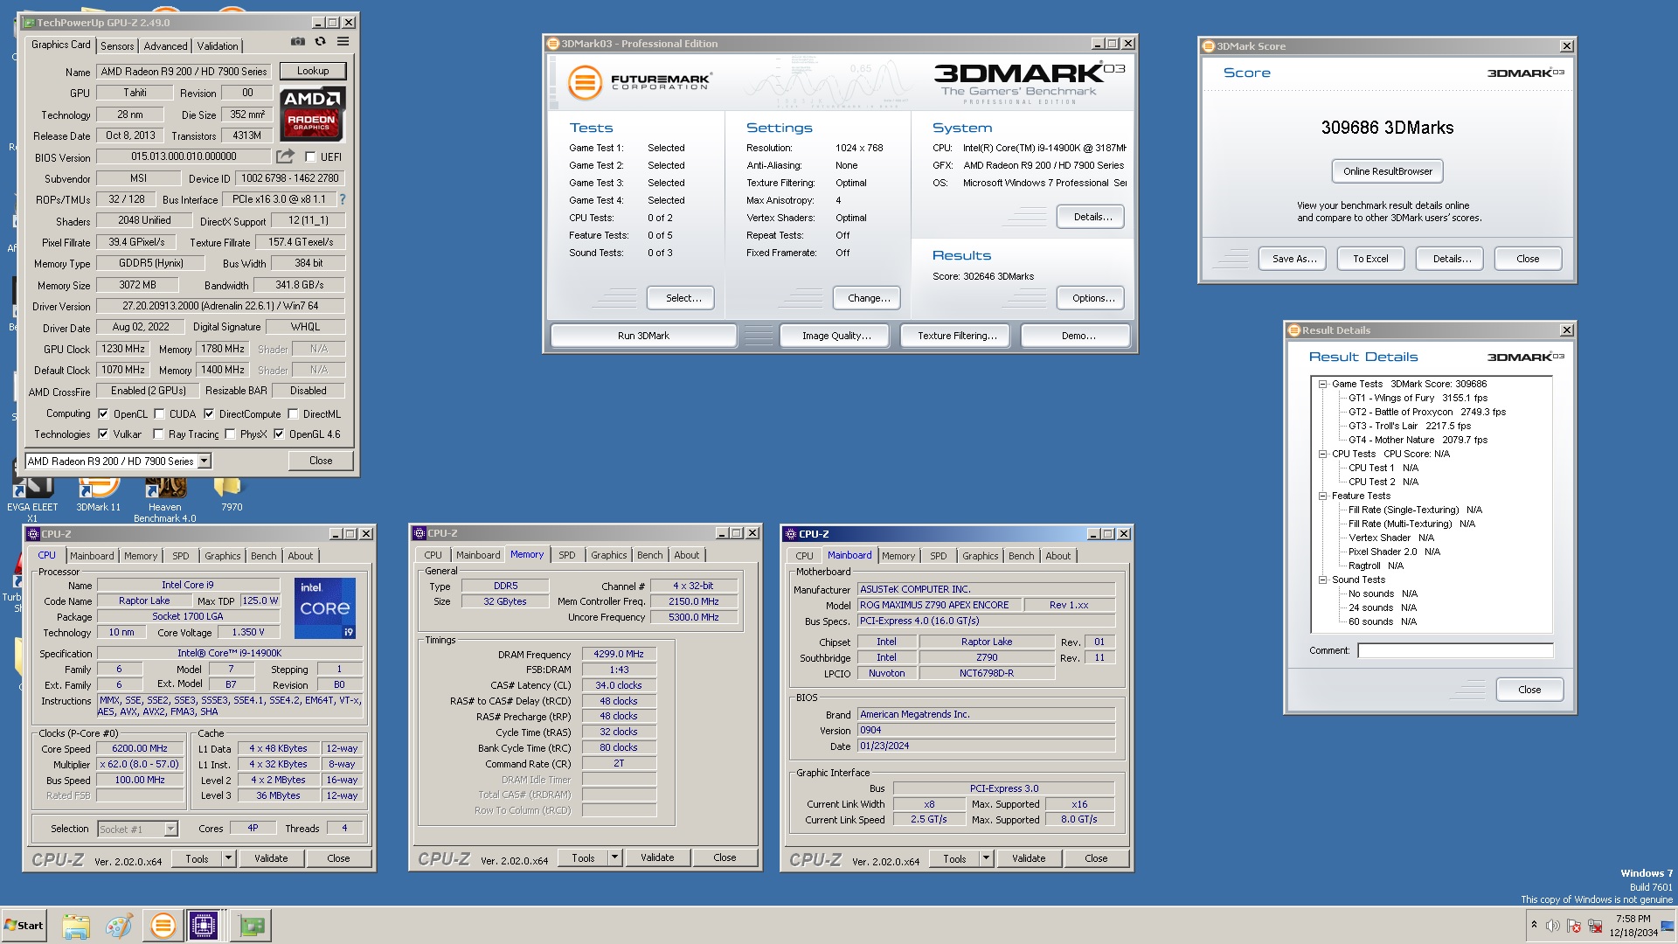
Task: Open Tools dropdown arrow in CPU tab window
Action: point(228,858)
